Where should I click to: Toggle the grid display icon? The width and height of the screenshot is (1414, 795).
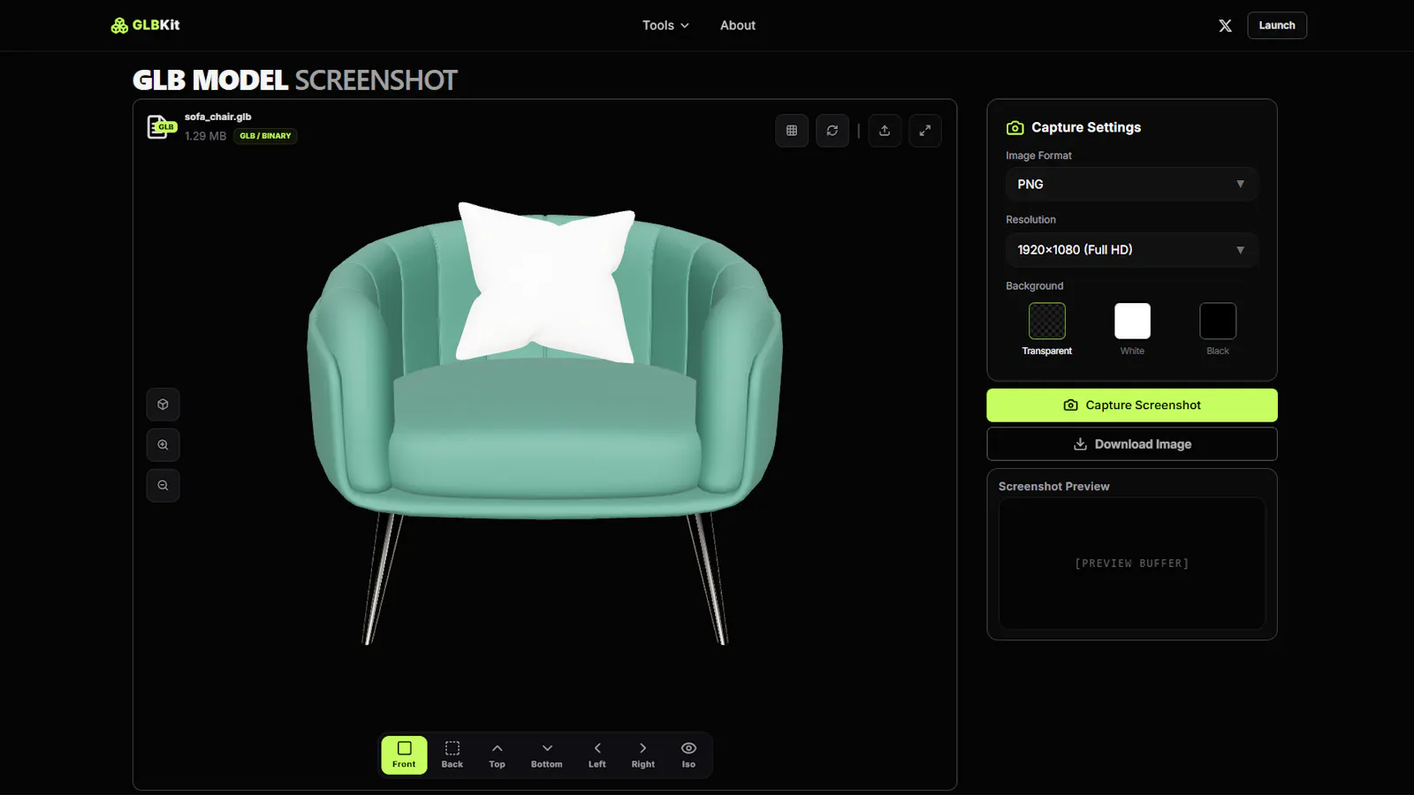[792, 131]
